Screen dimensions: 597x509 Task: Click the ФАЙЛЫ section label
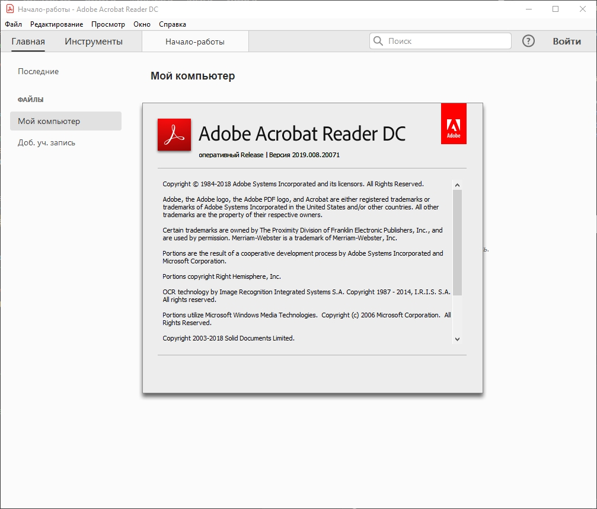(x=30, y=100)
